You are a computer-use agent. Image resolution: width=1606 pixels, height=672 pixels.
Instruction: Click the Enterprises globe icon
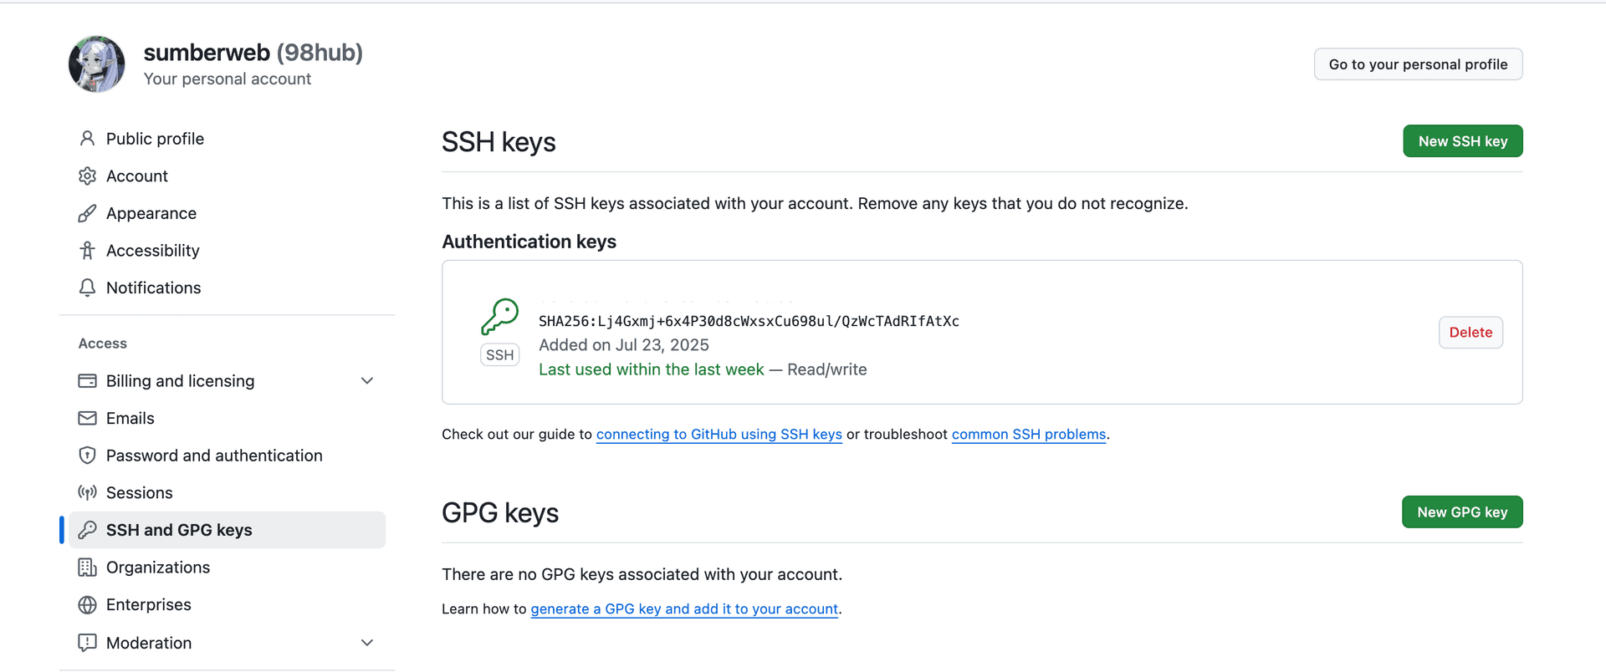click(x=88, y=604)
